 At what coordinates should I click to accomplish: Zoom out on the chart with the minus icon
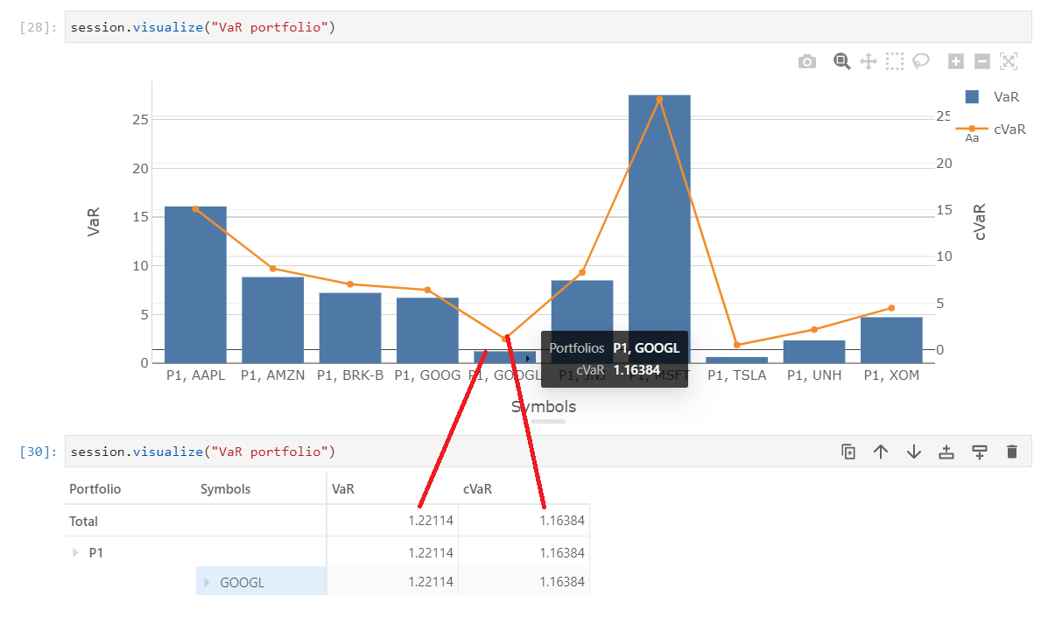[x=981, y=61]
